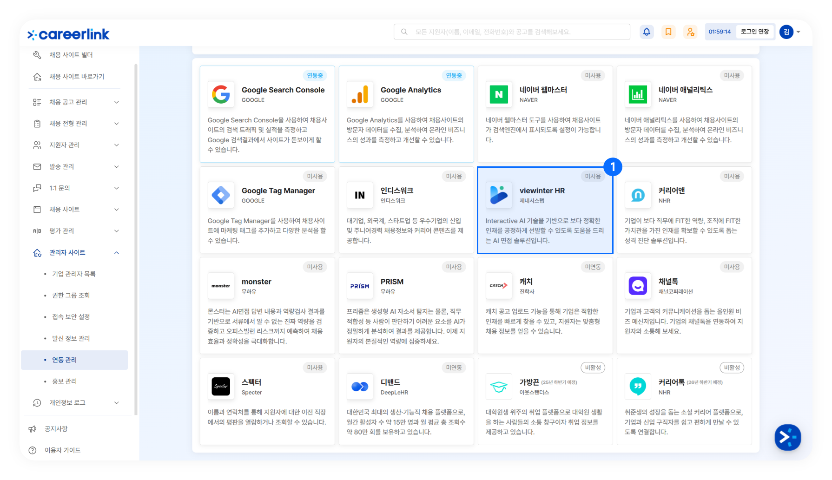This screenshot has width=832, height=480.
Task: Click the Google Analytics logo
Action: point(360,94)
